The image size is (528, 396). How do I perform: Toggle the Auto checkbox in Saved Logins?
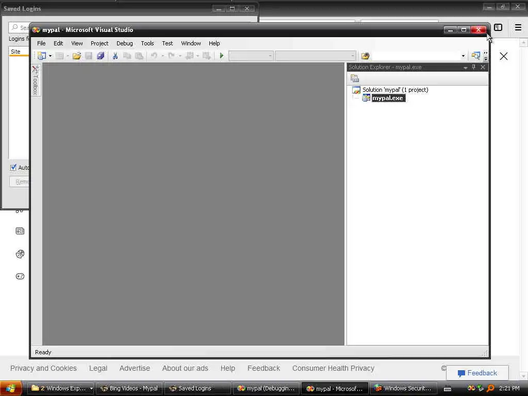point(13,168)
